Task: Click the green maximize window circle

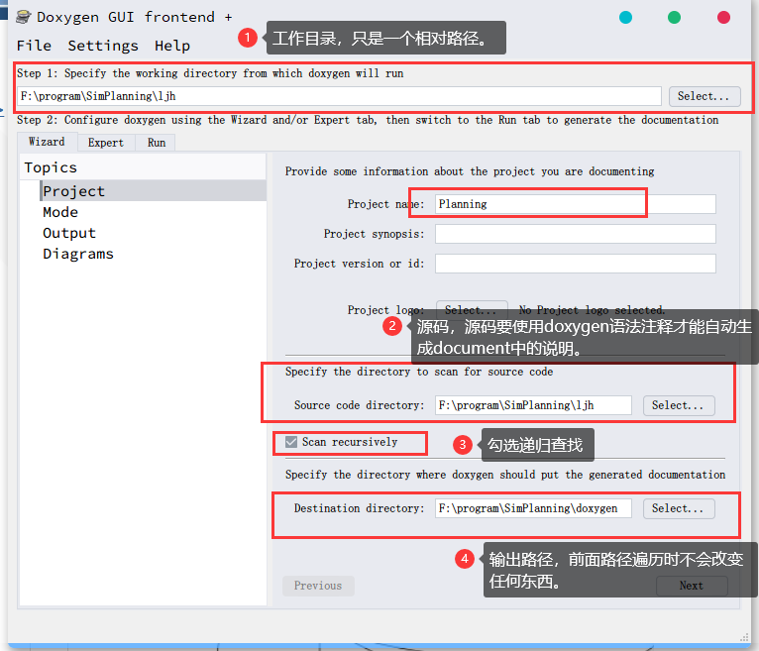Action: point(674,18)
